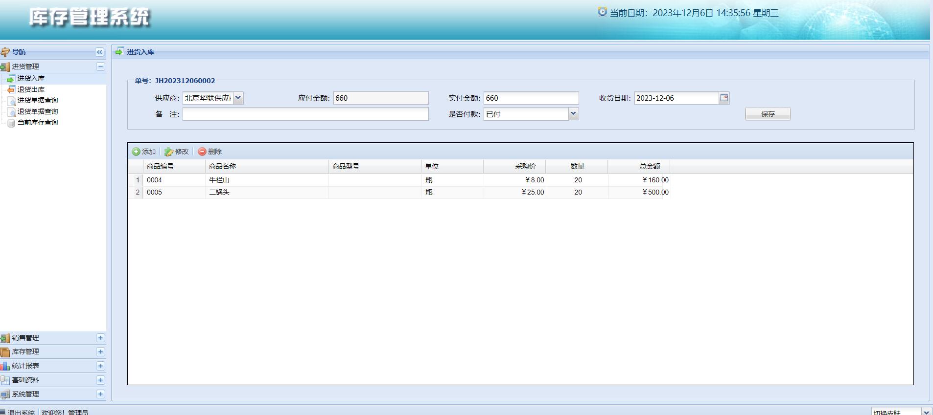Screen dimensions: 933x415
Task: Select the 统计报表 accordion header
Action: click(53, 366)
